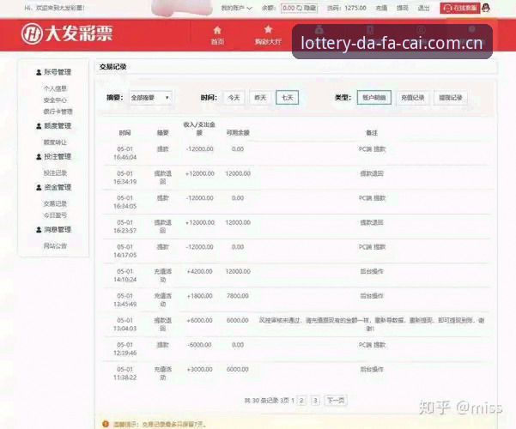Click the 收入/支出金额 column header
This screenshot has width=516, height=429.
click(199, 129)
